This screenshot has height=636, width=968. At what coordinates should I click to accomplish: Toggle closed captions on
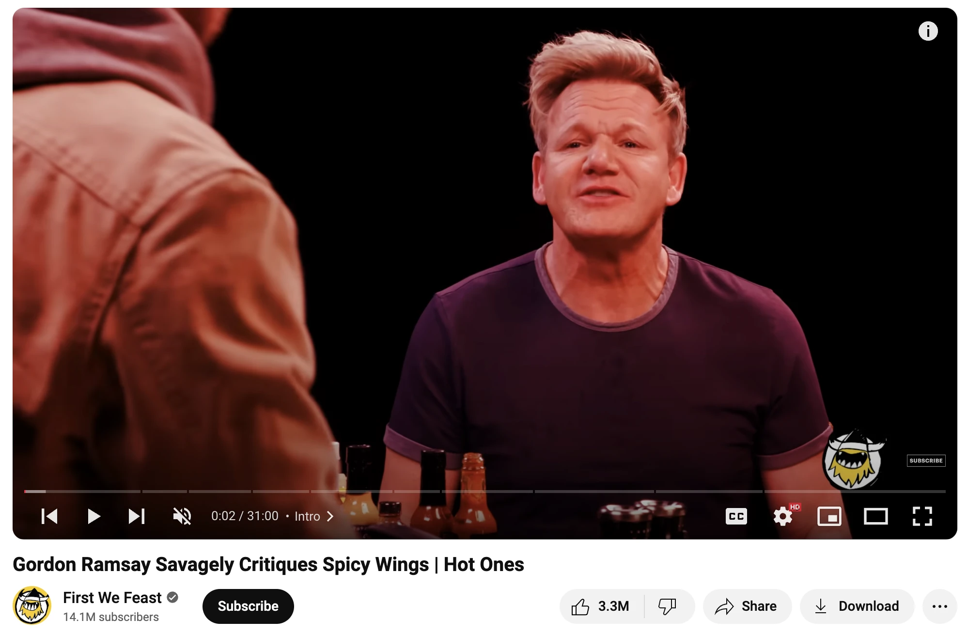point(736,516)
